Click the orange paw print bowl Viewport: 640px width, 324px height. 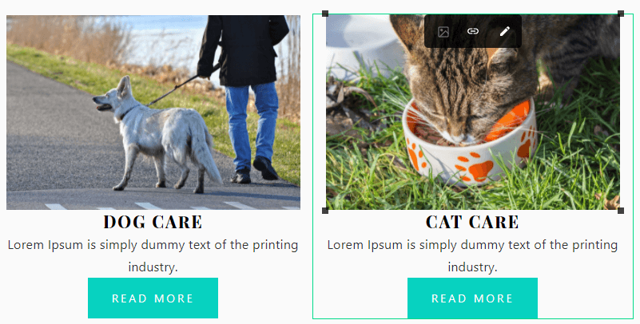point(469,144)
